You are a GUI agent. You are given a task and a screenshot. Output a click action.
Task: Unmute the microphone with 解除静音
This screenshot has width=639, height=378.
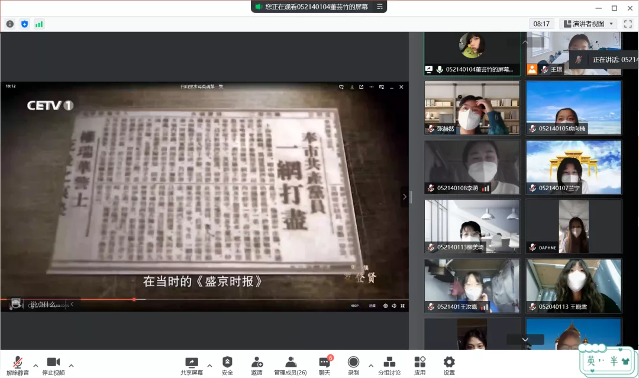(x=18, y=366)
